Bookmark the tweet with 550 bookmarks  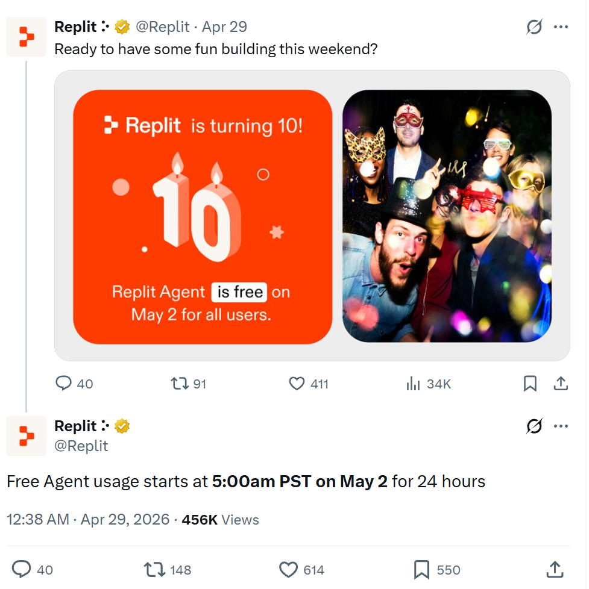(421, 570)
